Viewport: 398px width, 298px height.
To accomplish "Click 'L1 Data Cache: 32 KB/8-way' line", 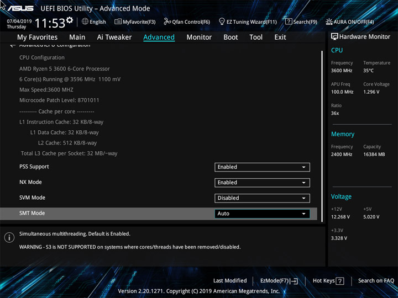I will click(65, 132).
